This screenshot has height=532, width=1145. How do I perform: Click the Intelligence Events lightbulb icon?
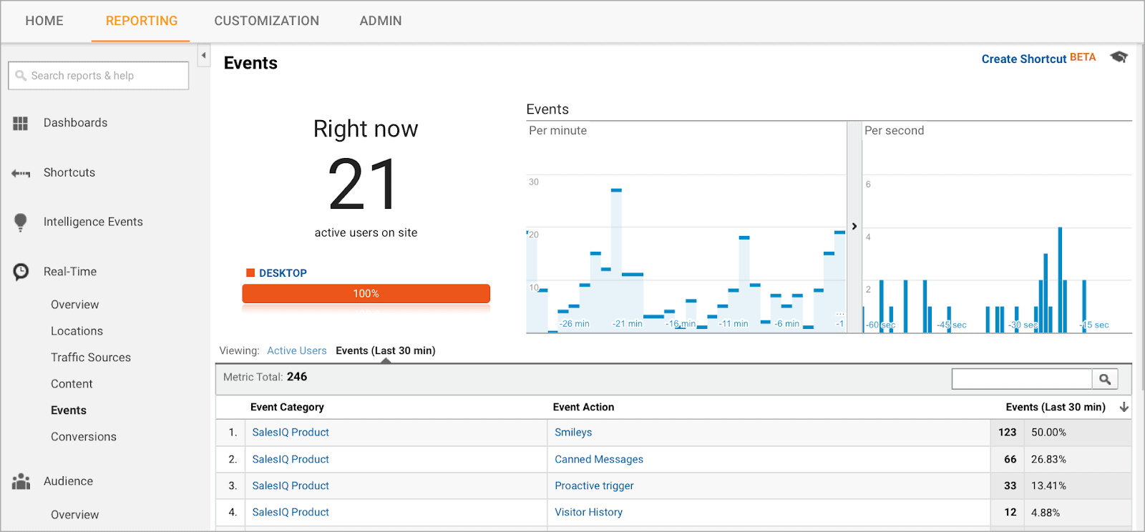coord(21,222)
